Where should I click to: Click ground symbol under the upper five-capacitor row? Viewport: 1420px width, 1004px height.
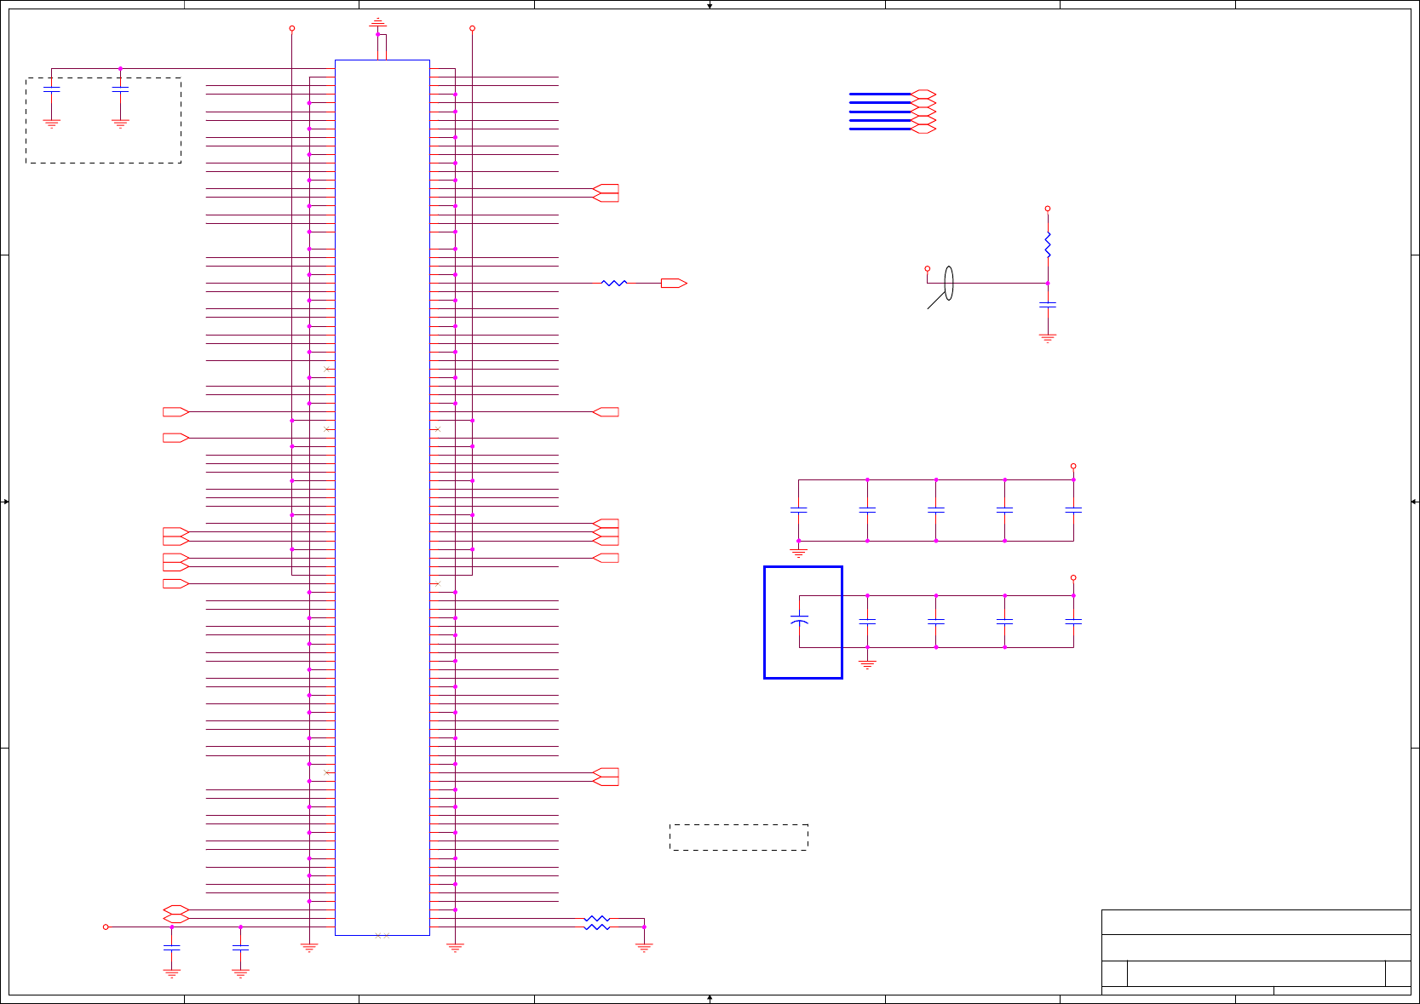coord(798,553)
